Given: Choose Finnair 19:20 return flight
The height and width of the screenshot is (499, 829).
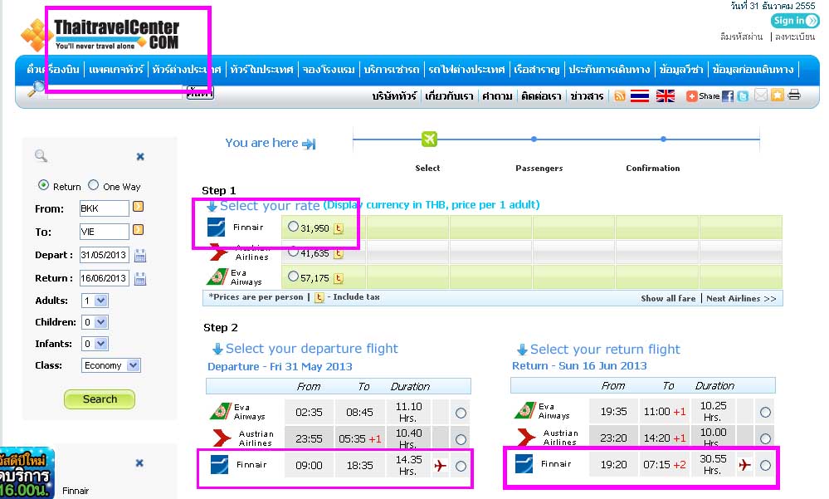Looking at the screenshot, I should [765, 465].
